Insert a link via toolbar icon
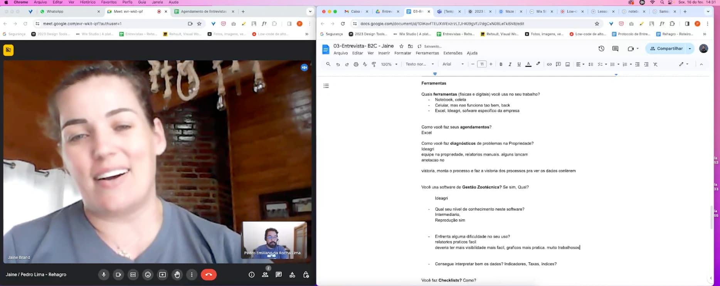720x286 pixels. click(x=549, y=64)
